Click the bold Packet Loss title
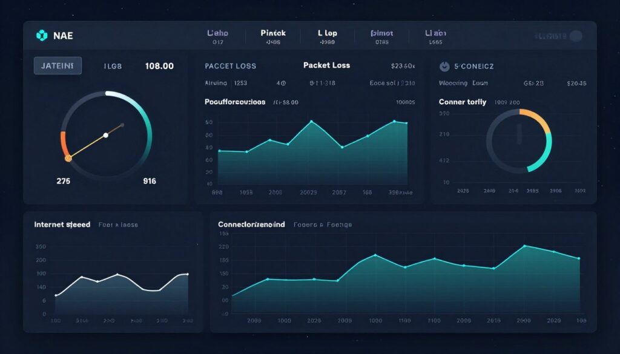This screenshot has height=354, width=620. point(326,65)
